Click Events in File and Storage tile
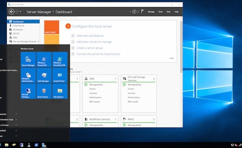The height and width of the screenshot is (148, 242). (131, 89)
